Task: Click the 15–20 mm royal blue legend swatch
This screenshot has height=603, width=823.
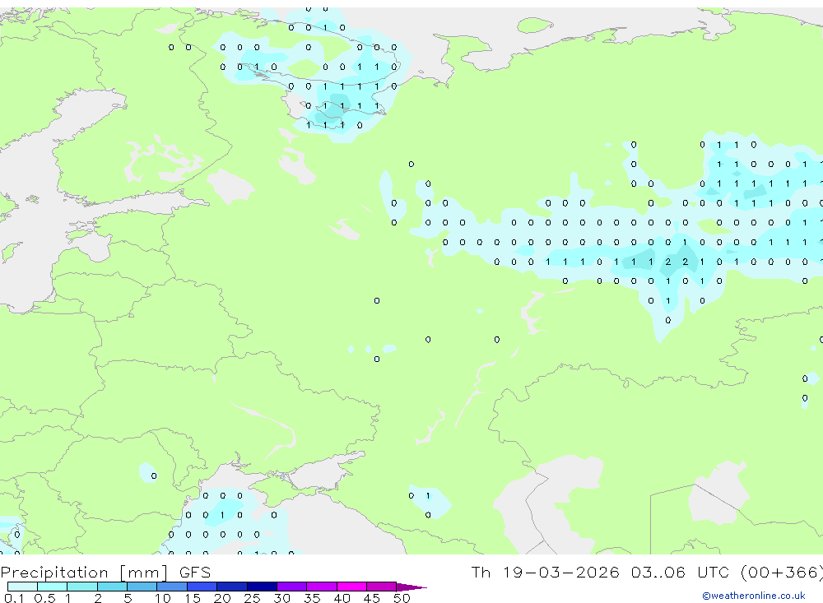Action: pos(202,587)
